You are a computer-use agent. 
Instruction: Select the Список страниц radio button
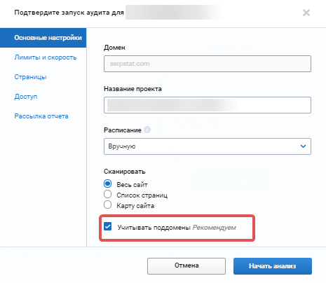(x=107, y=194)
